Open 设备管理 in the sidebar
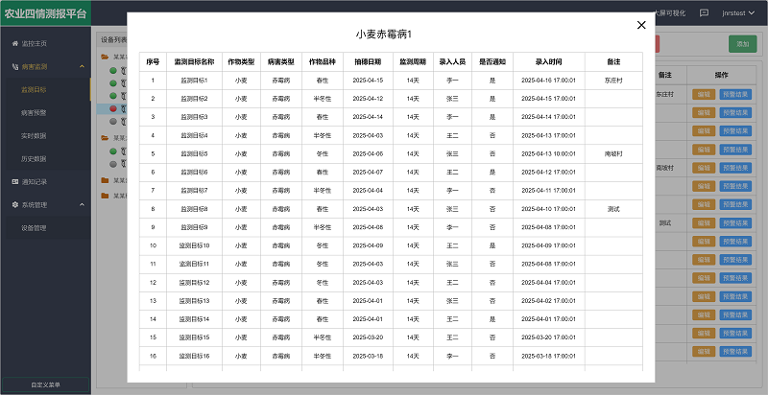Viewport: 768px width, 395px height. 34,227
